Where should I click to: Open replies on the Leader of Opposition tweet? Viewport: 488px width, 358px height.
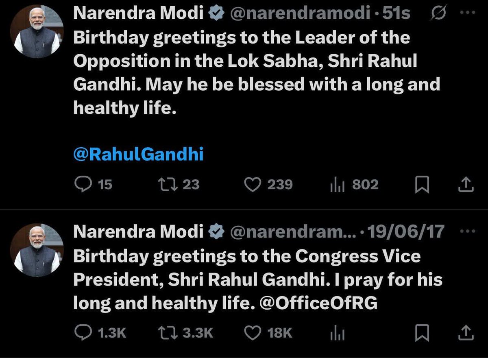(94, 185)
